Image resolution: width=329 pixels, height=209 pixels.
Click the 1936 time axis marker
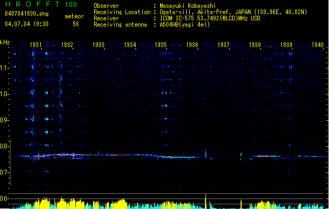192,45
